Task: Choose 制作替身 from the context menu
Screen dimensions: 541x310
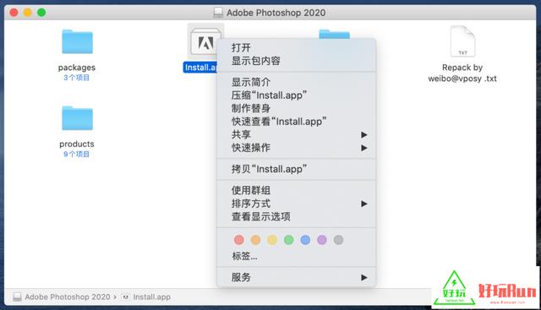Action: coord(296,108)
